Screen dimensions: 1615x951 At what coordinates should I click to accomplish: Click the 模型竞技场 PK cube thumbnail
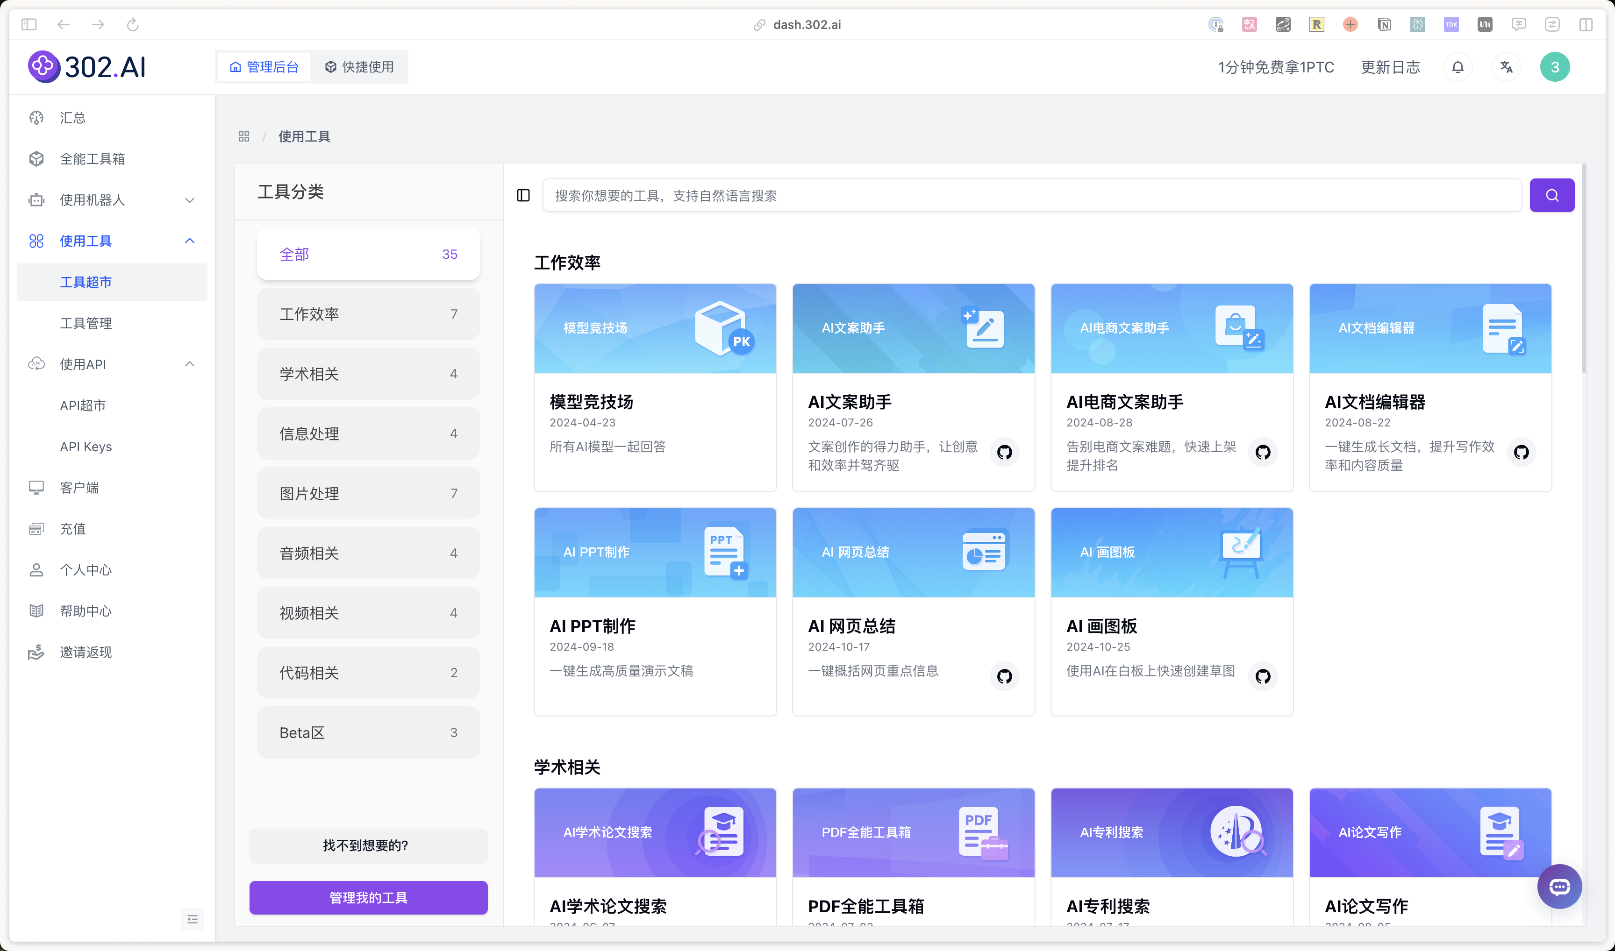coord(655,328)
